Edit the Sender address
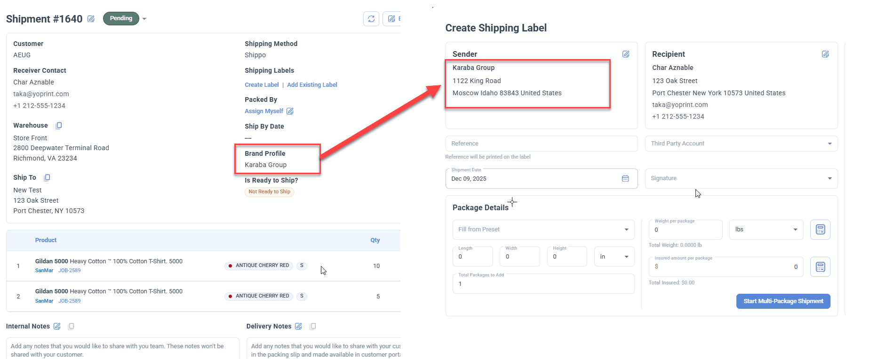The height and width of the screenshot is (359, 870). tap(626, 54)
